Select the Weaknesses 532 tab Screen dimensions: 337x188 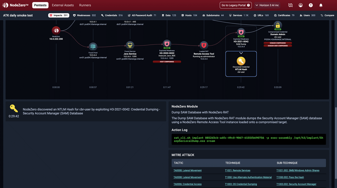point(84,16)
